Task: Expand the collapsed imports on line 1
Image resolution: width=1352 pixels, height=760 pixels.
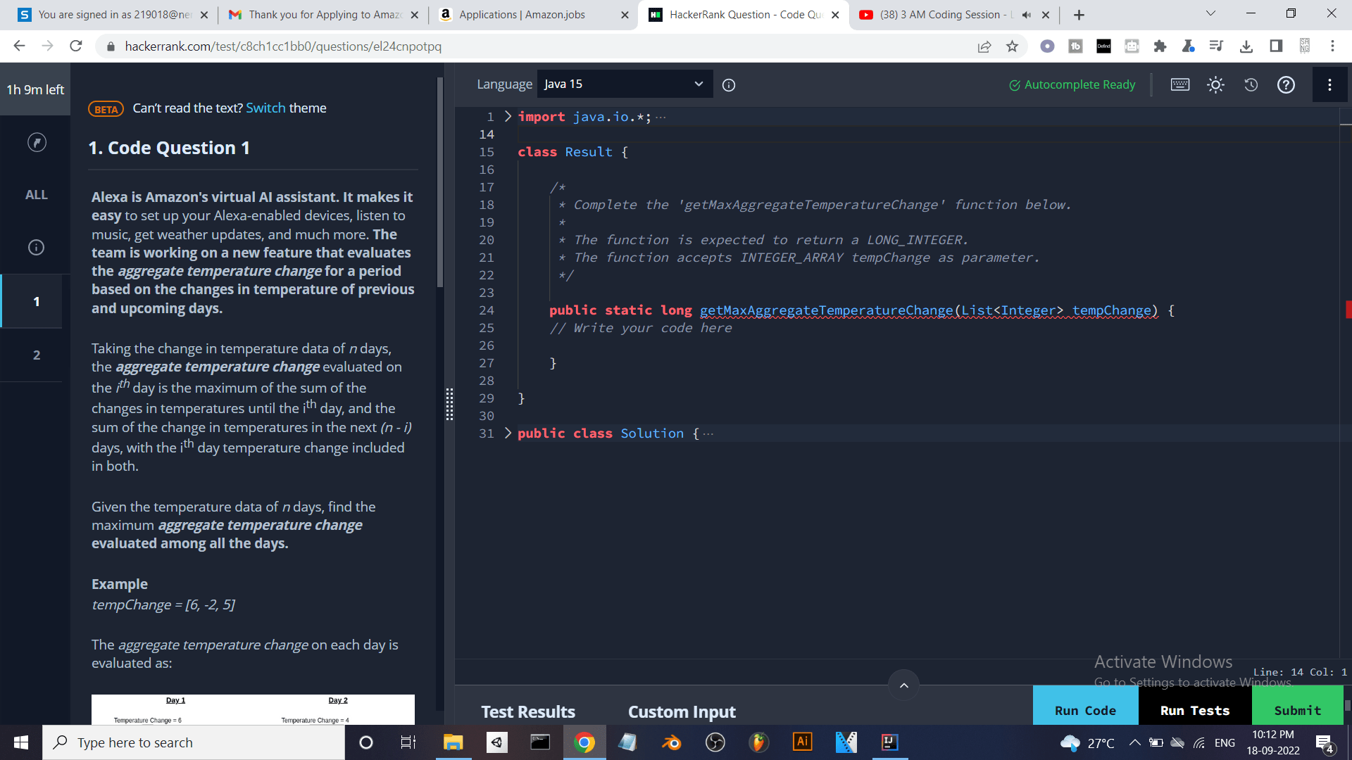Action: pyautogui.click(x=508, y=116)
